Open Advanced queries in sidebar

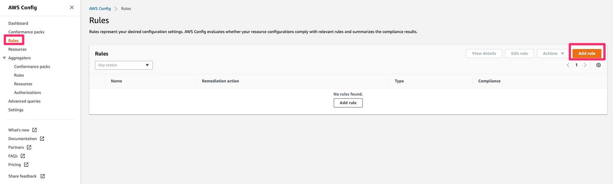[25, 101]
